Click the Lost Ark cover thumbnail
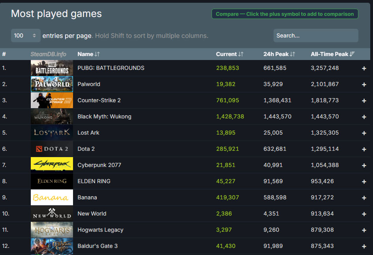 click(x=52, y=133)
